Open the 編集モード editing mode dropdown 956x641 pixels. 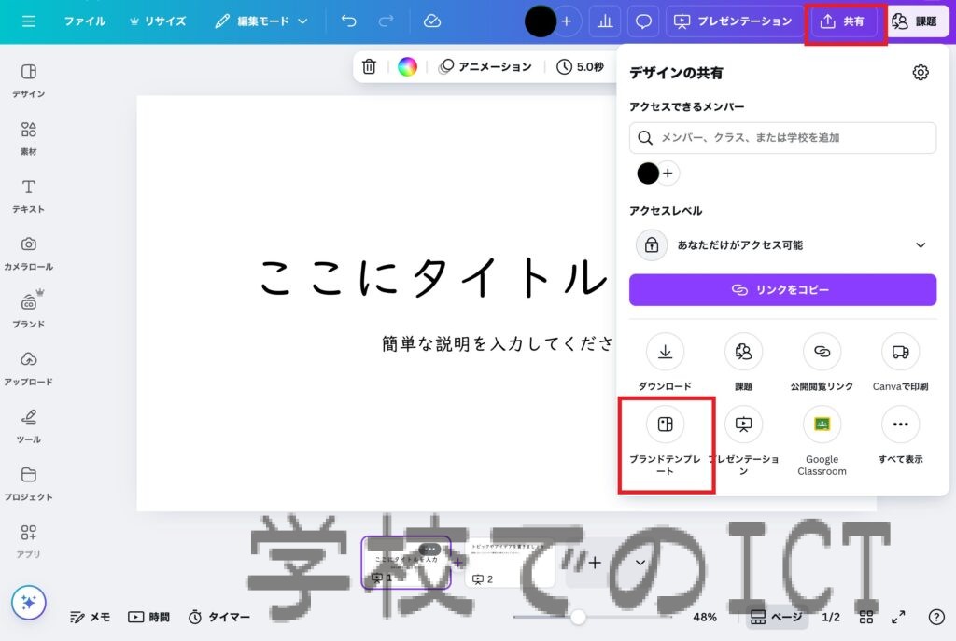(261, 21)
